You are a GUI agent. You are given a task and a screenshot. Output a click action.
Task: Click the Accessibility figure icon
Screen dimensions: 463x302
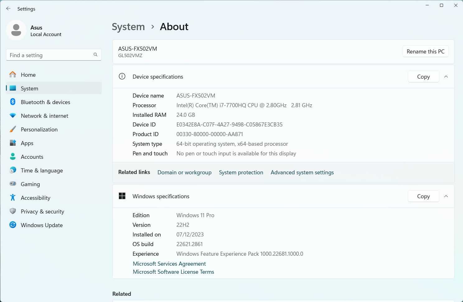13,198
